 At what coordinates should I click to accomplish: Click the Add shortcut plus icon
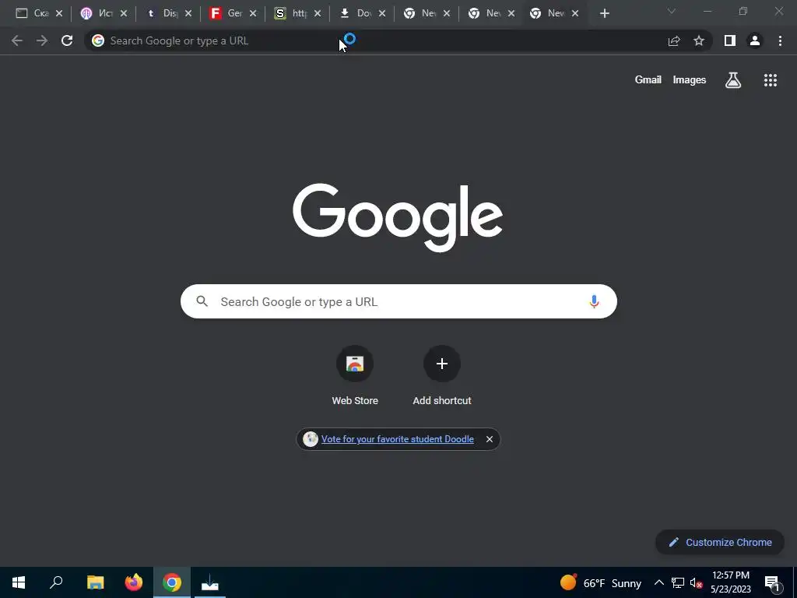pos(442,364)
